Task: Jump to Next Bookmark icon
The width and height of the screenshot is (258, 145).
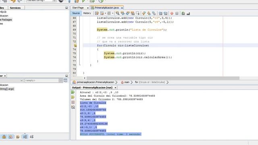Action: tap(149, 13)
